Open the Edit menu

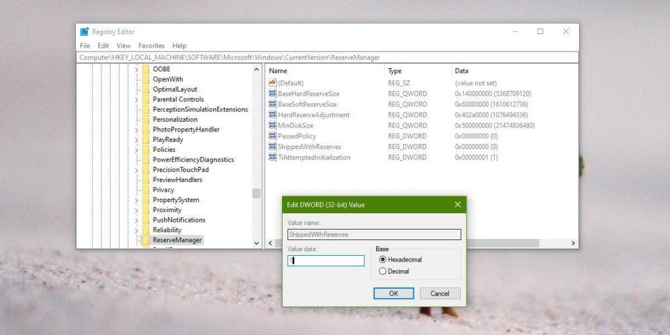(x=103, y=46)
